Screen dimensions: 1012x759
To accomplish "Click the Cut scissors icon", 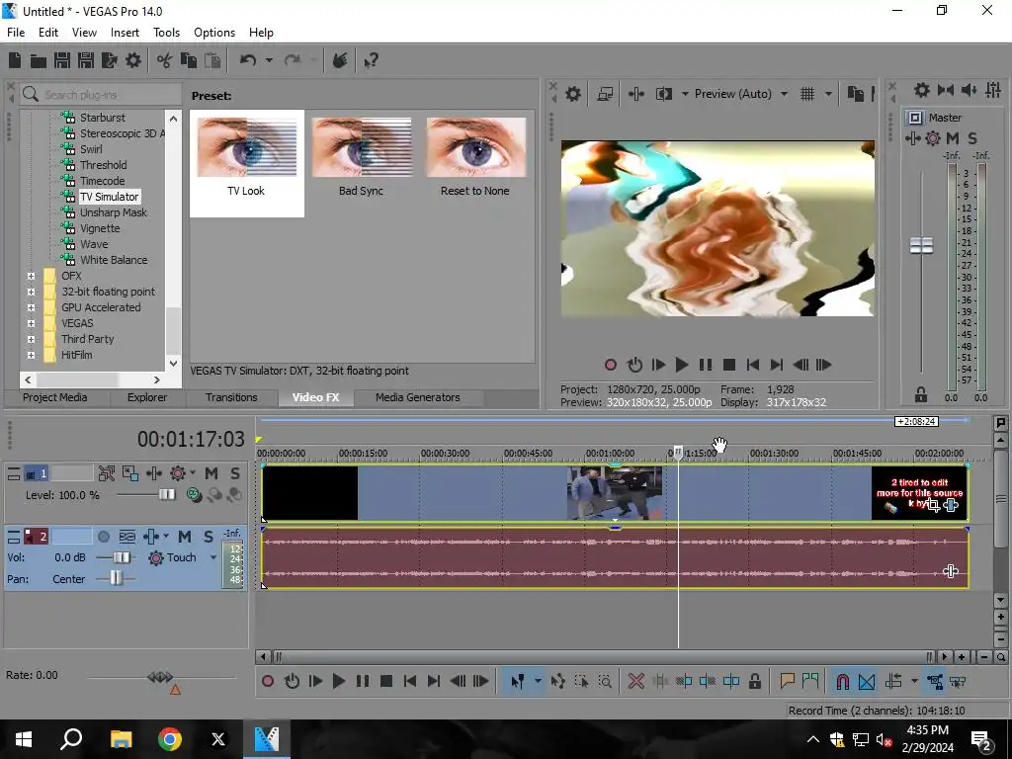I will 165,60.
